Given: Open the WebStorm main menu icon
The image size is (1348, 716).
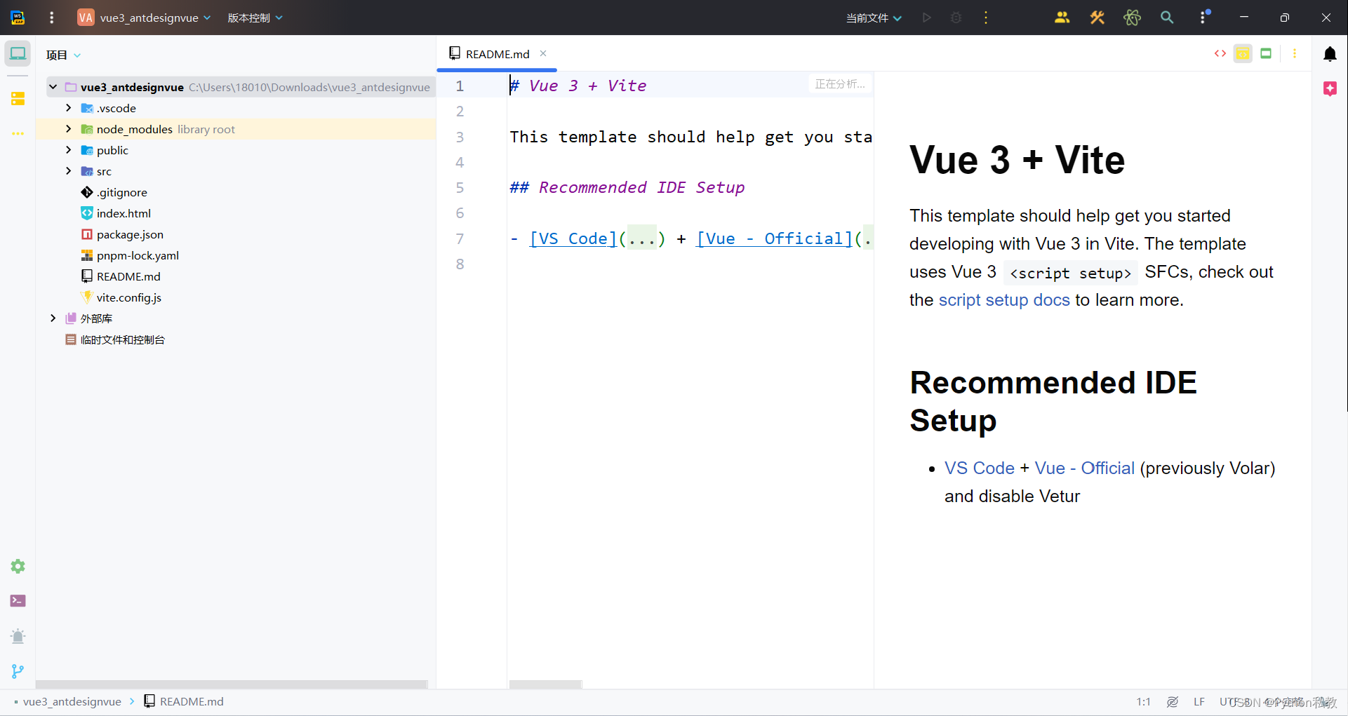Looking at the screenshot, I should click(x=18, y=18).
